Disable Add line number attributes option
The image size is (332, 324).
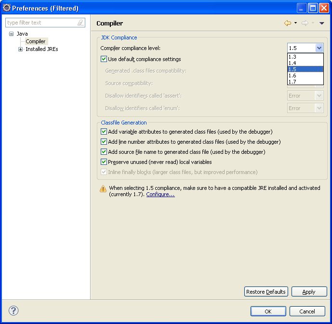point(104,142)
